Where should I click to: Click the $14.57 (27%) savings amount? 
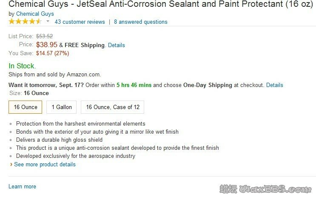coord(52,53)
